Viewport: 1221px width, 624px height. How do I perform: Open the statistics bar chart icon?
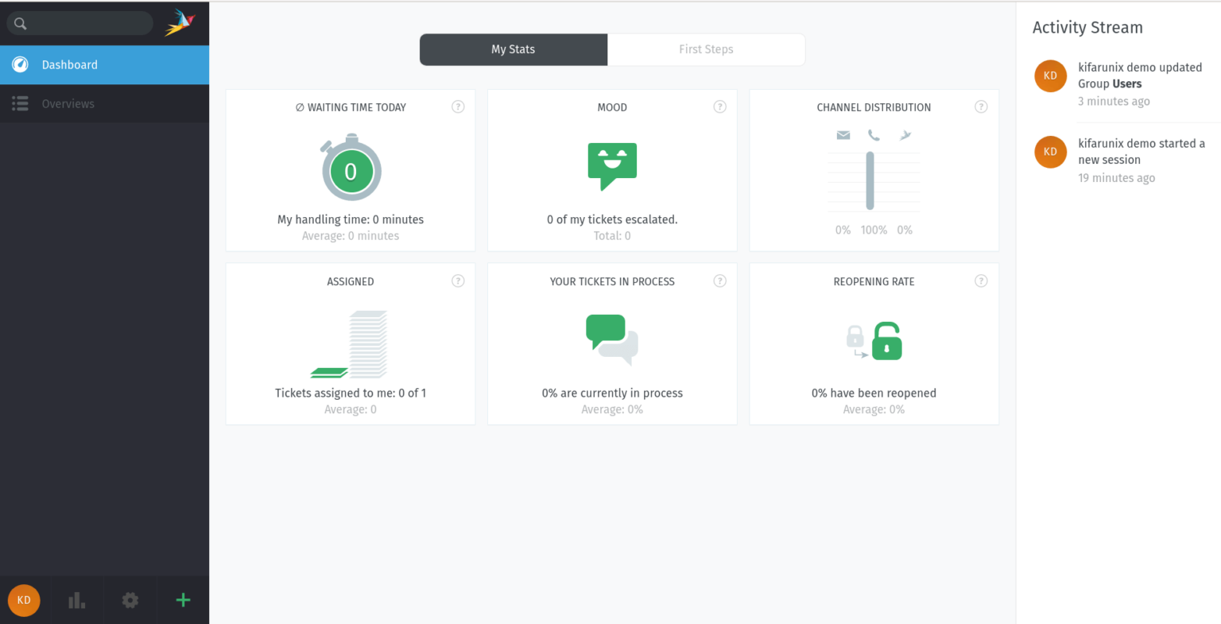pos(77,600)
